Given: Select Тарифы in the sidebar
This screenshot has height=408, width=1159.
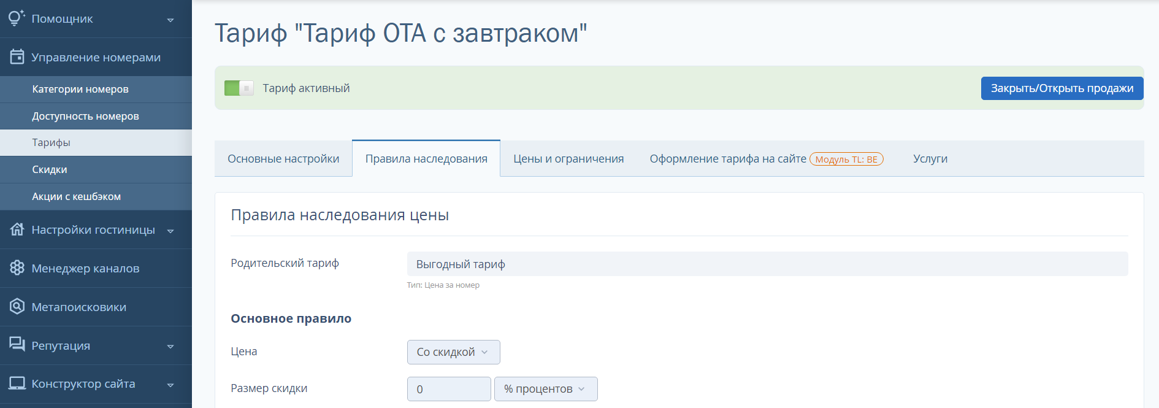Looking at the screenshot, I should 96,142.
